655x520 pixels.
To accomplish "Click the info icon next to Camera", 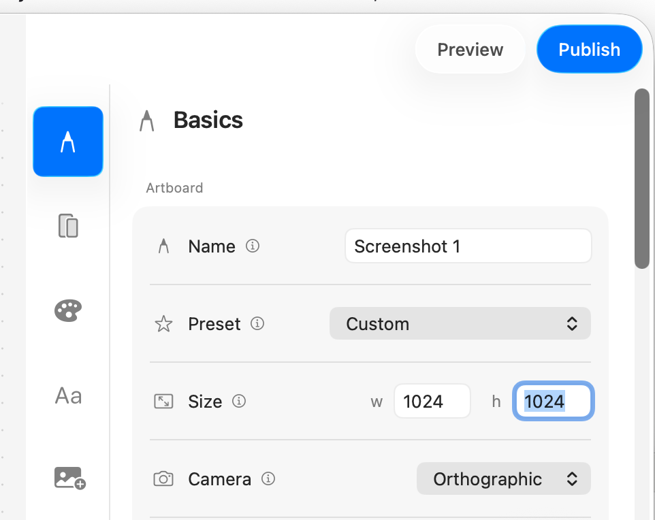I will pyautogui.click(x=268, y=478).
